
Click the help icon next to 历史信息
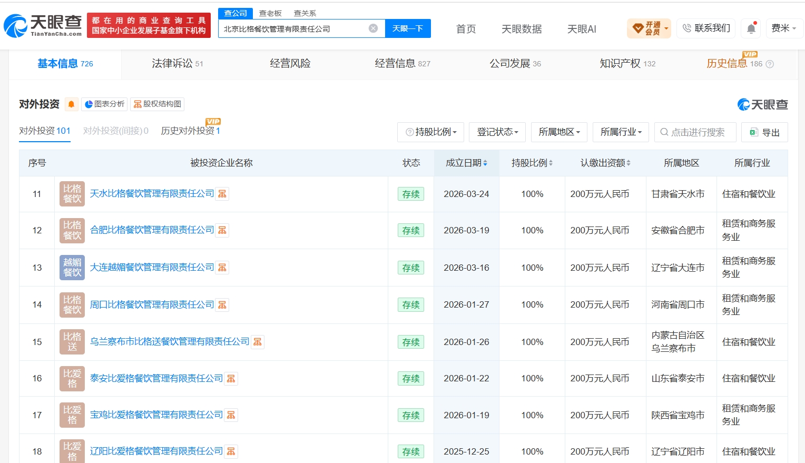pyautogui.click(x=770, y=64)
